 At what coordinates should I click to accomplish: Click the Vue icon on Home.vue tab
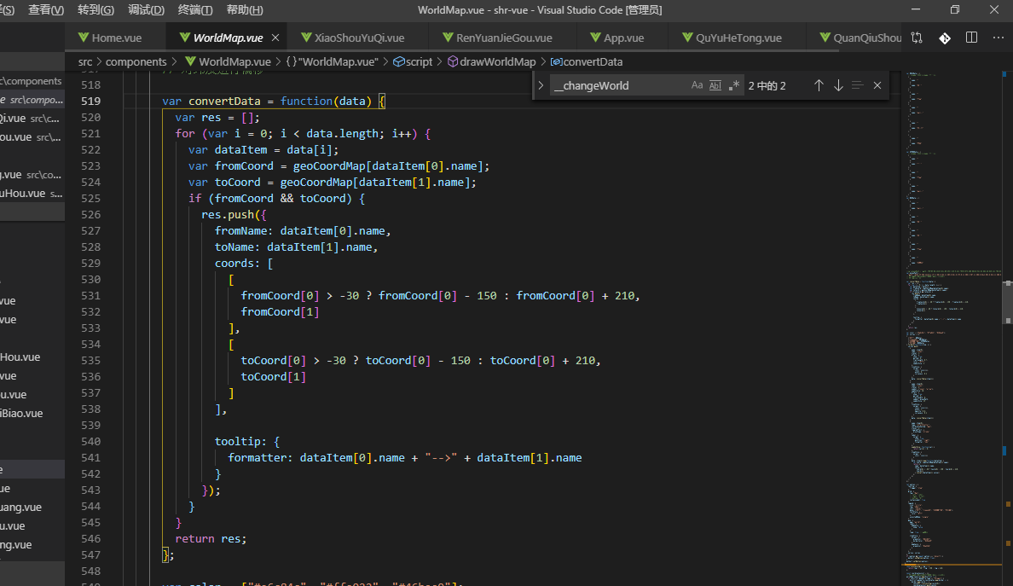click(84, 38)
